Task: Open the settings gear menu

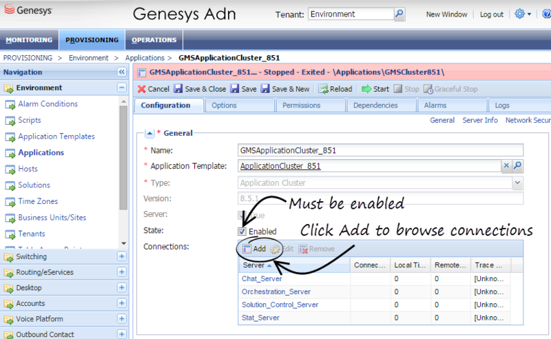Action: (x=522, y=14)
